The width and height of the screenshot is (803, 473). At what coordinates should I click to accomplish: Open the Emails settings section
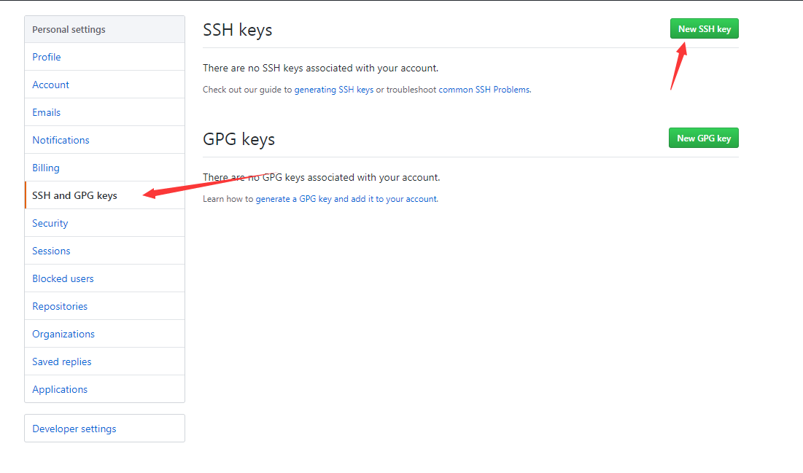click(47, 112)
